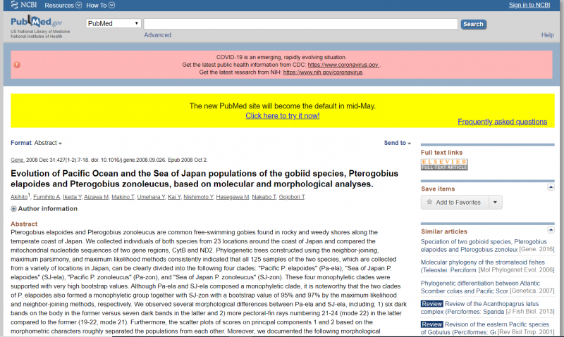This screenshot has height=337, width=564.
Task: Open the PubMed database selector dropdown
Action: click(x=113, y=24)
